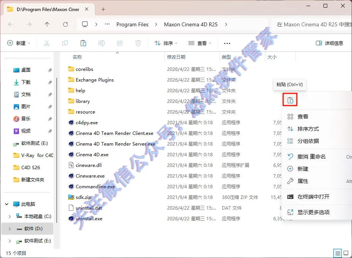Viewport: 352px width, 258px height.
Task: Expand the Local Disk (C:) node
Action: point(10,216)
